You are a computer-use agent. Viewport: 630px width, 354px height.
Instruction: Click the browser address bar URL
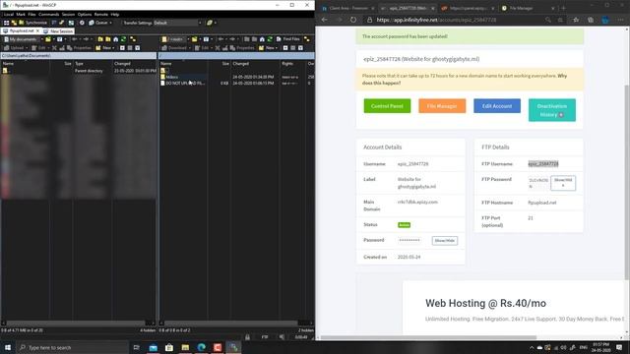coord(436,20)
